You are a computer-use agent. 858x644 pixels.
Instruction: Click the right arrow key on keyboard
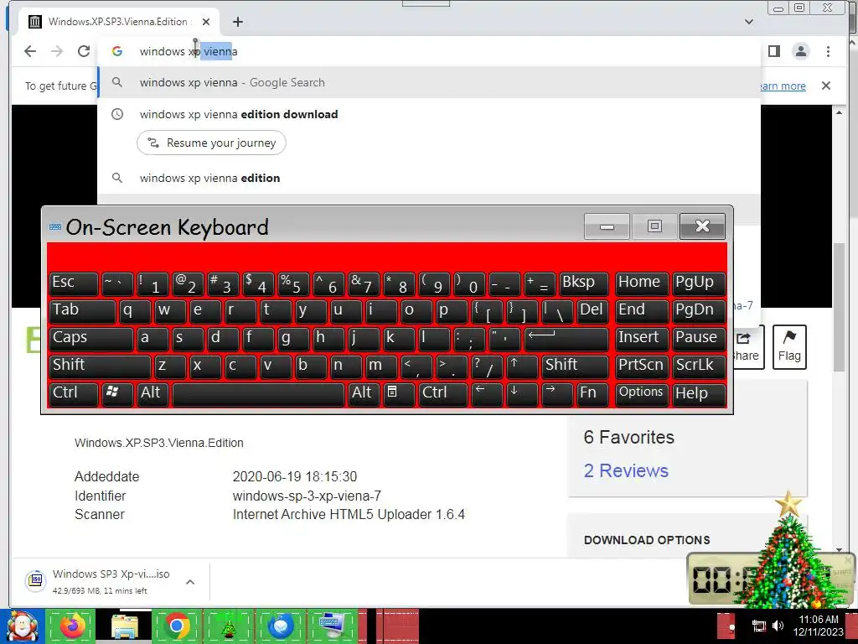(557, 394)
